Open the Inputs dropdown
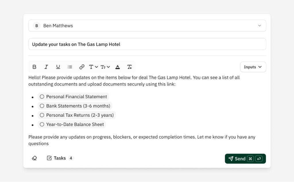The width and height of the screenshot is (294, 182). [253, 67]
